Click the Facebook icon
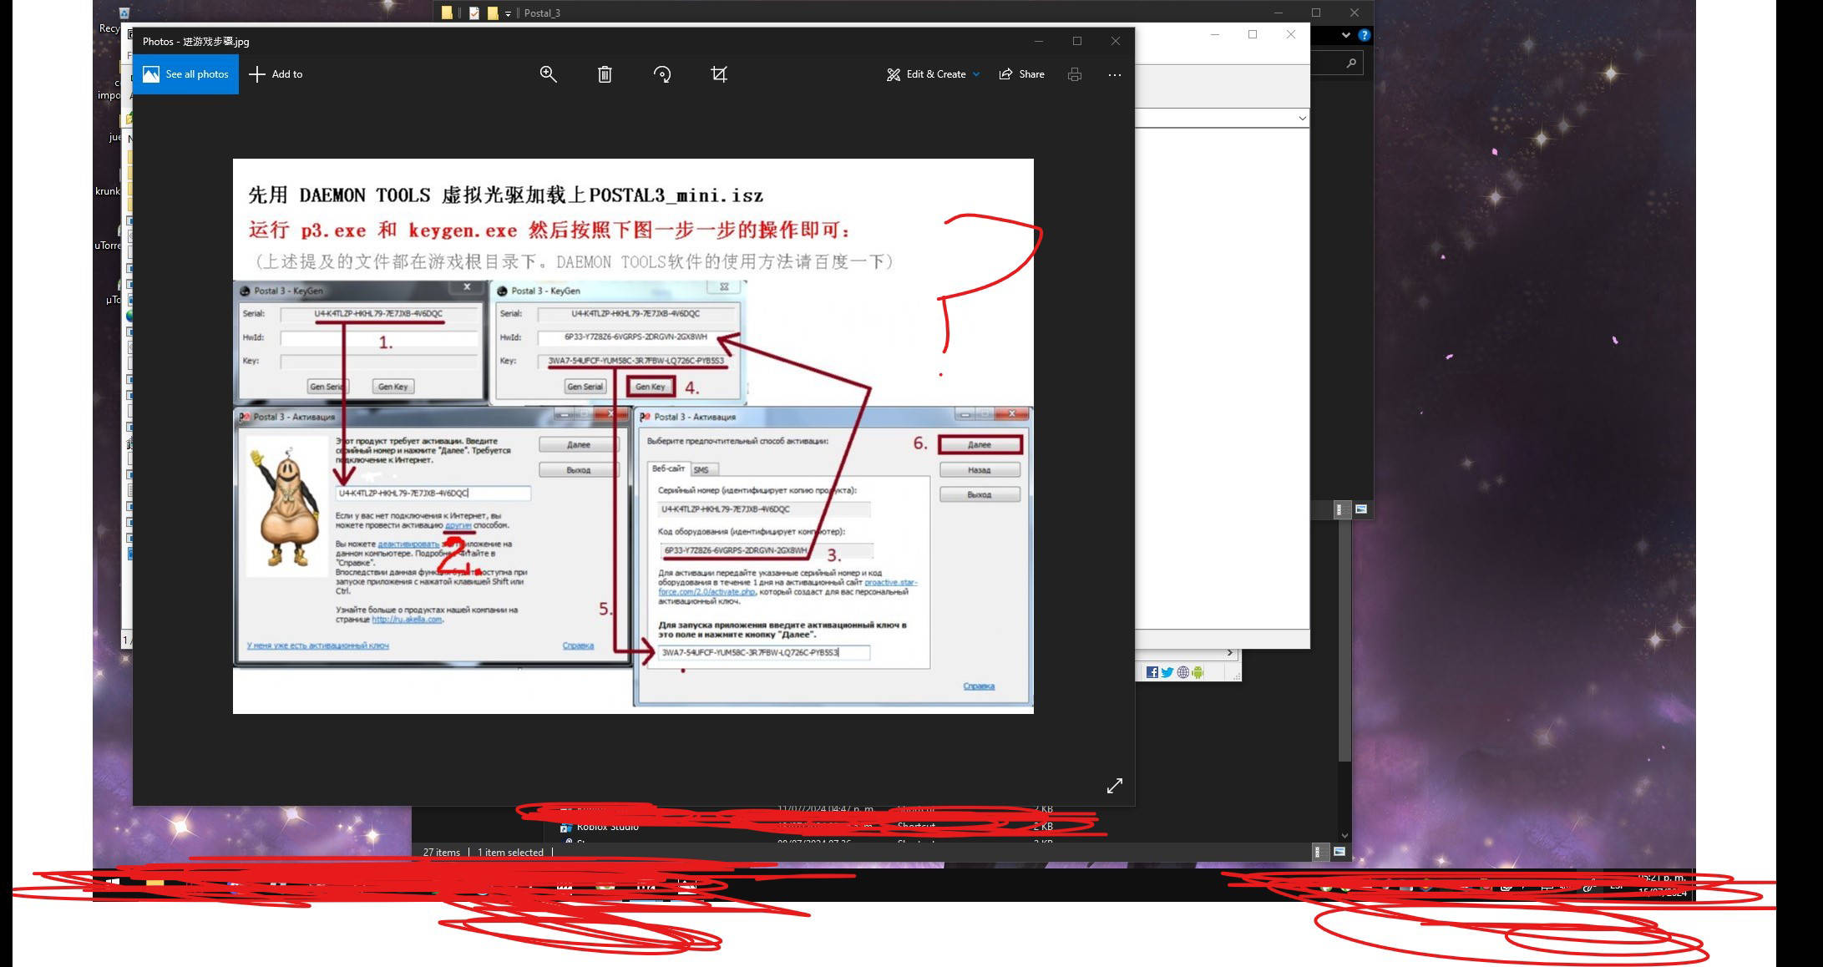Viewport: 1823px width, 967px height. click(x=1152, y=672)
